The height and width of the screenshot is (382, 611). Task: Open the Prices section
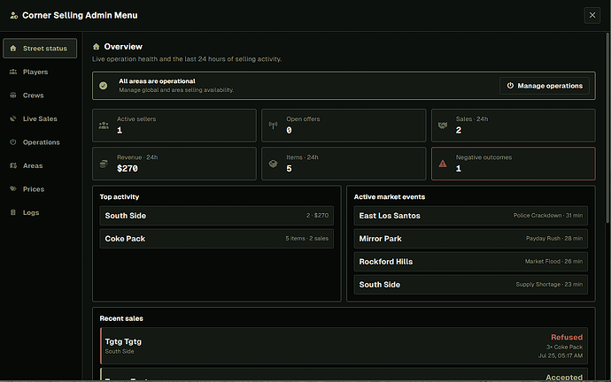click(40, 188)
